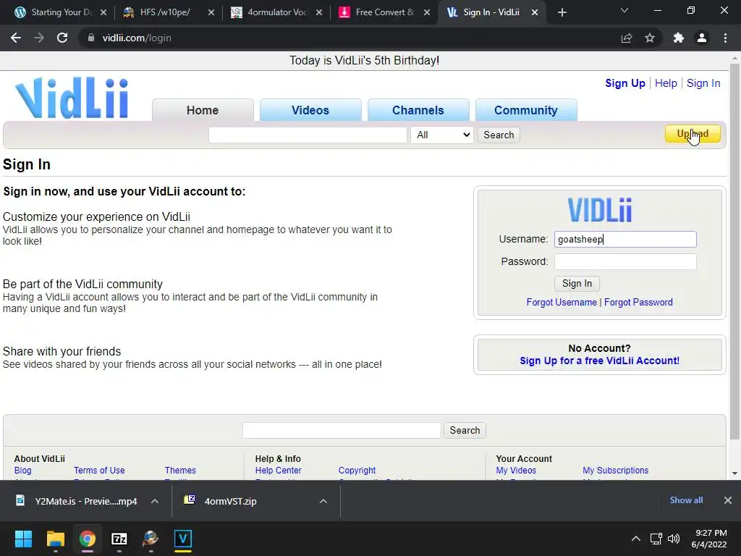This screenshot has height=556, width=741.
Task: Open the All search category dropdown
Action: click(x=442, y=135)
